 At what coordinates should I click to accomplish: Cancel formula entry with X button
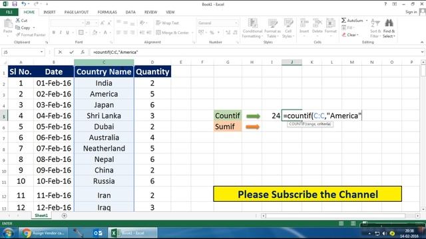point(60,52)
